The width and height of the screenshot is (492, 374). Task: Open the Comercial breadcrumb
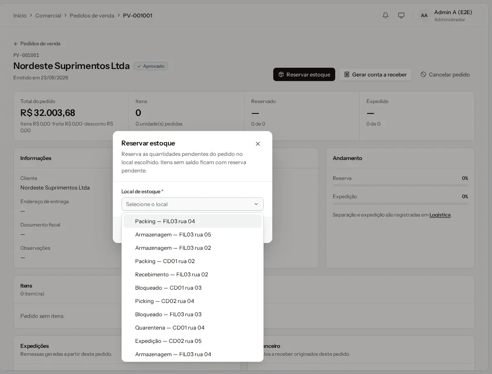48,15
